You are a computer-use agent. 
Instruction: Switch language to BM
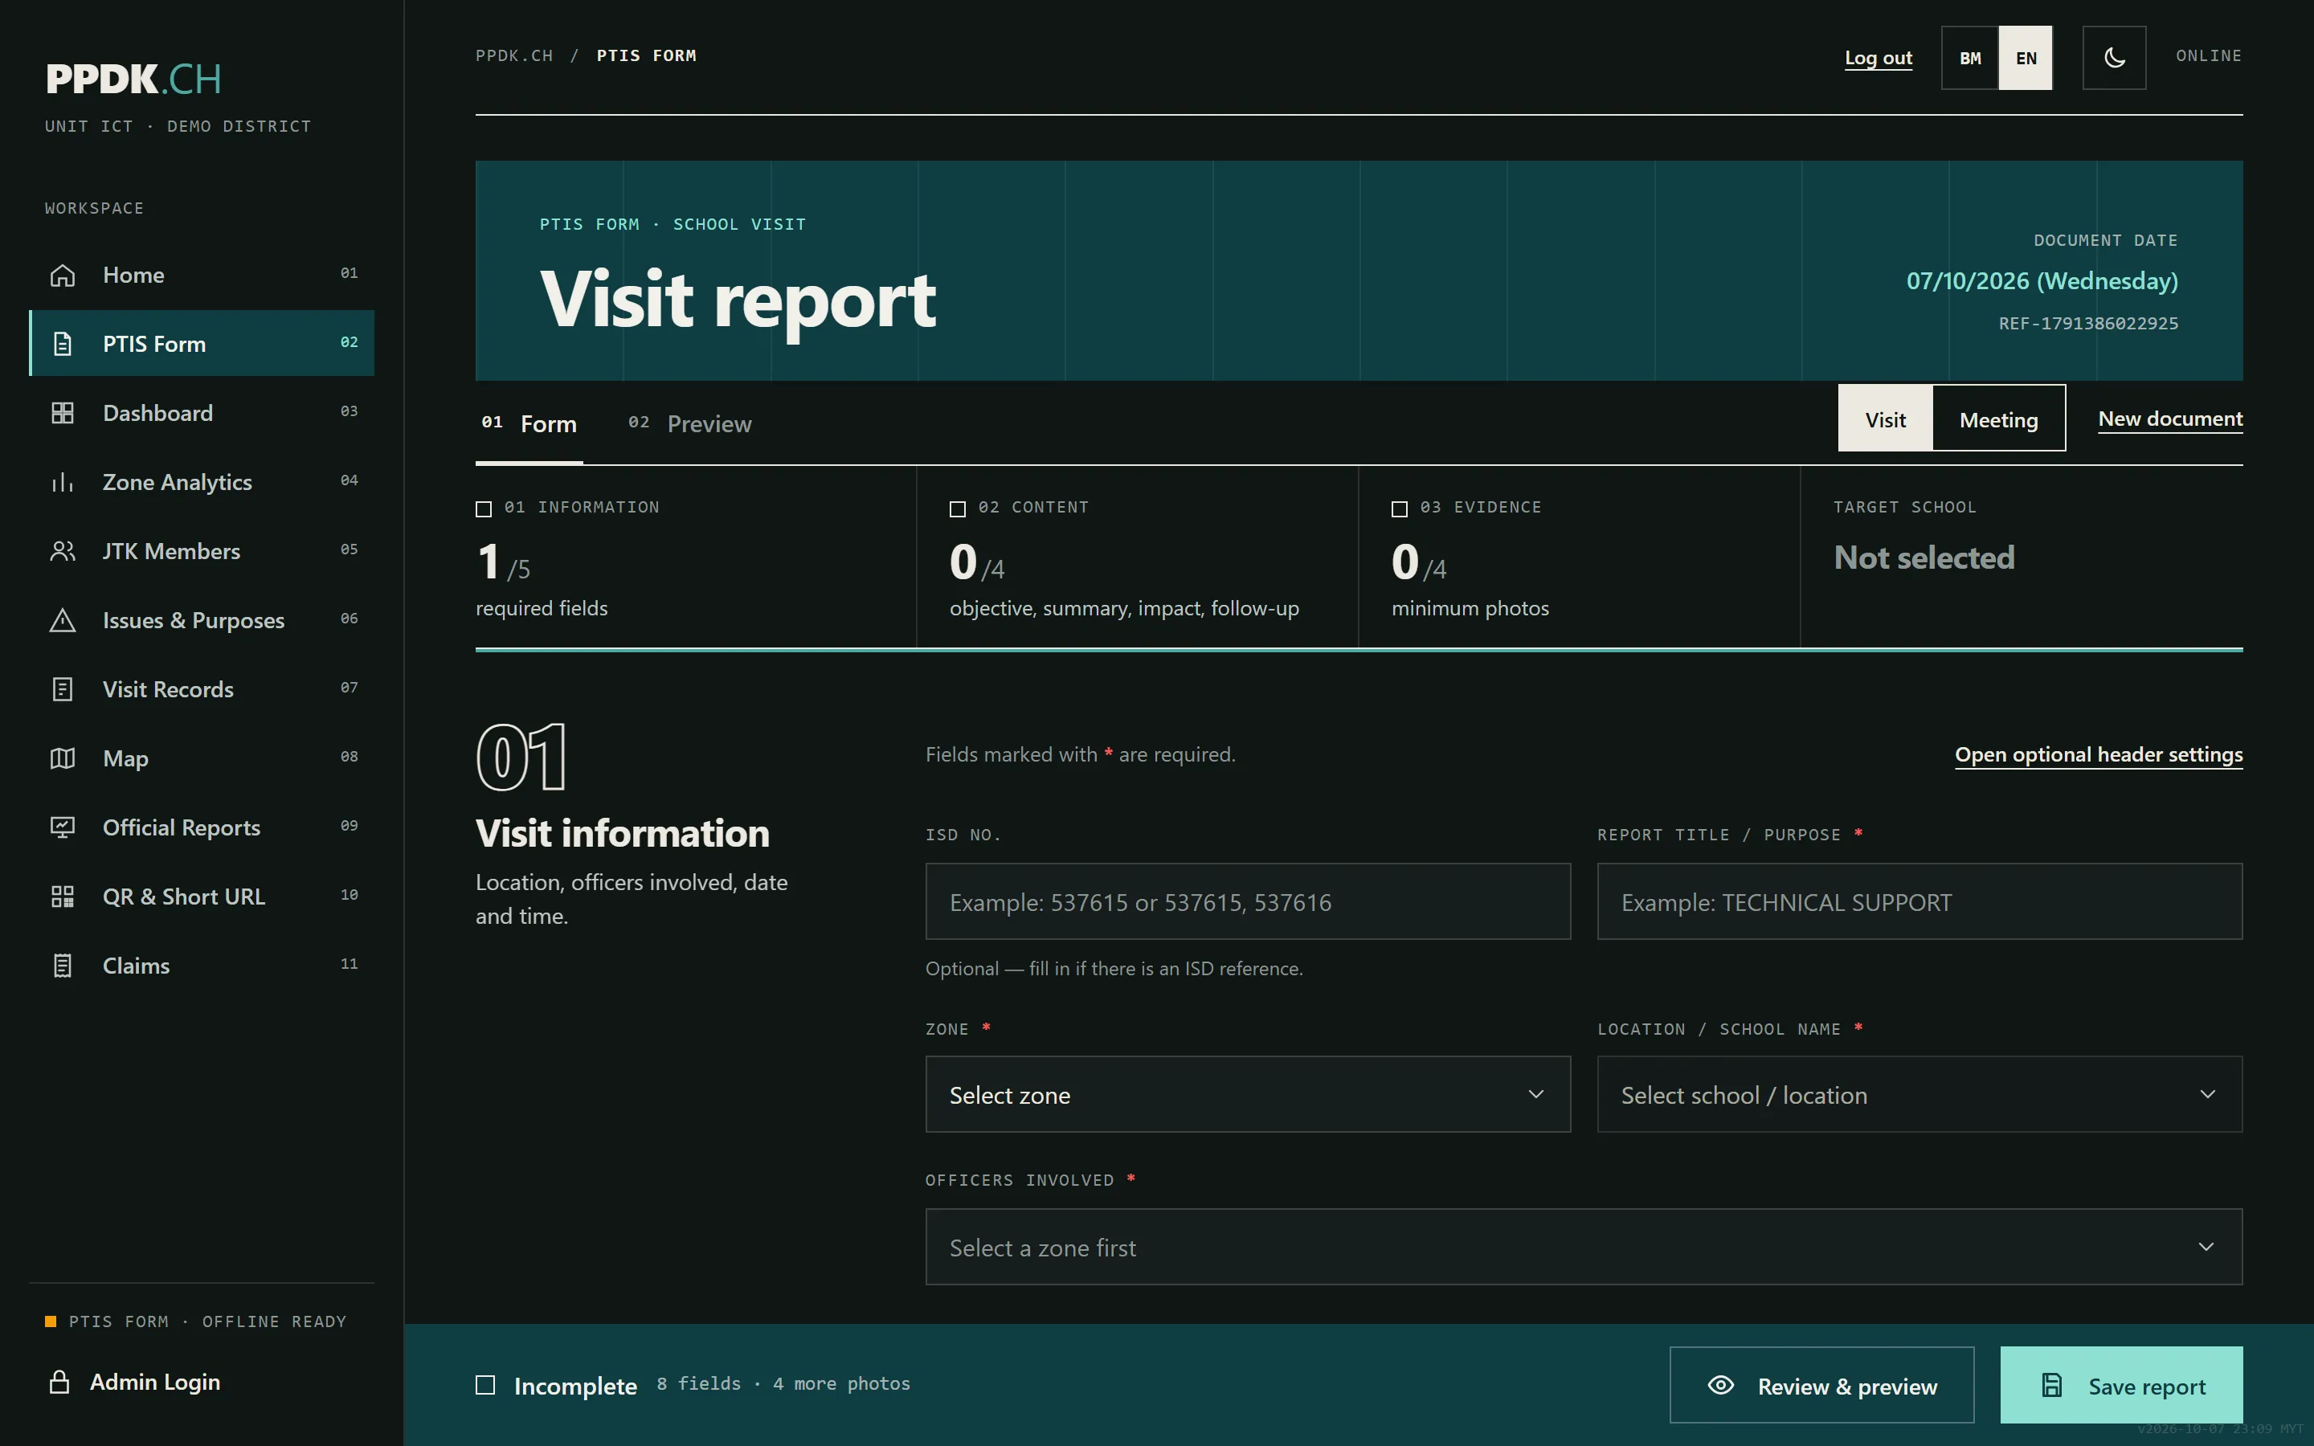point(1970,57)
